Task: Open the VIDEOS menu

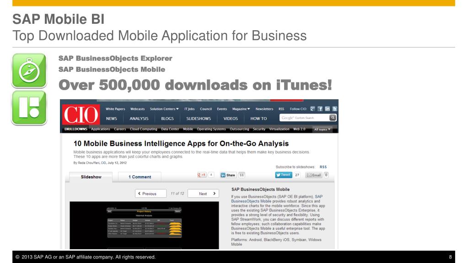Action: (x=231, y=118)
